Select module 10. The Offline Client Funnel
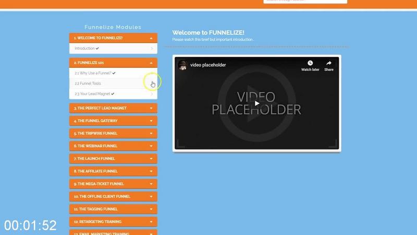 pos(113,197)
